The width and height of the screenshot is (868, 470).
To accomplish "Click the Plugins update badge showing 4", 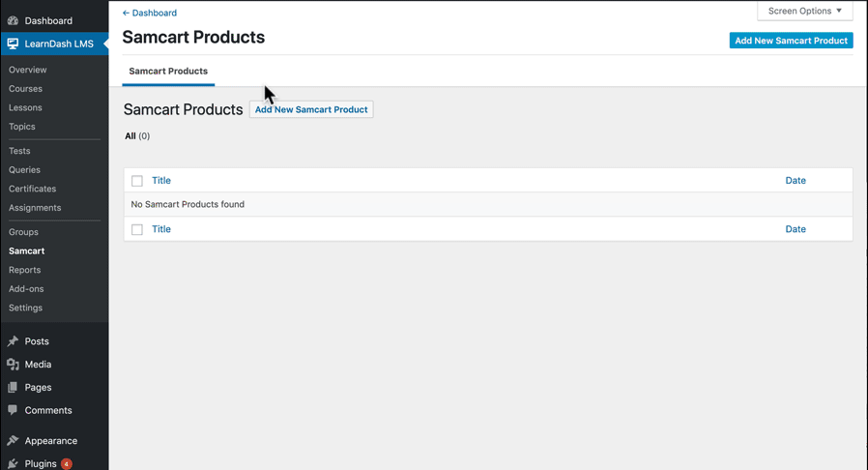I will click(x=67, y=464).
